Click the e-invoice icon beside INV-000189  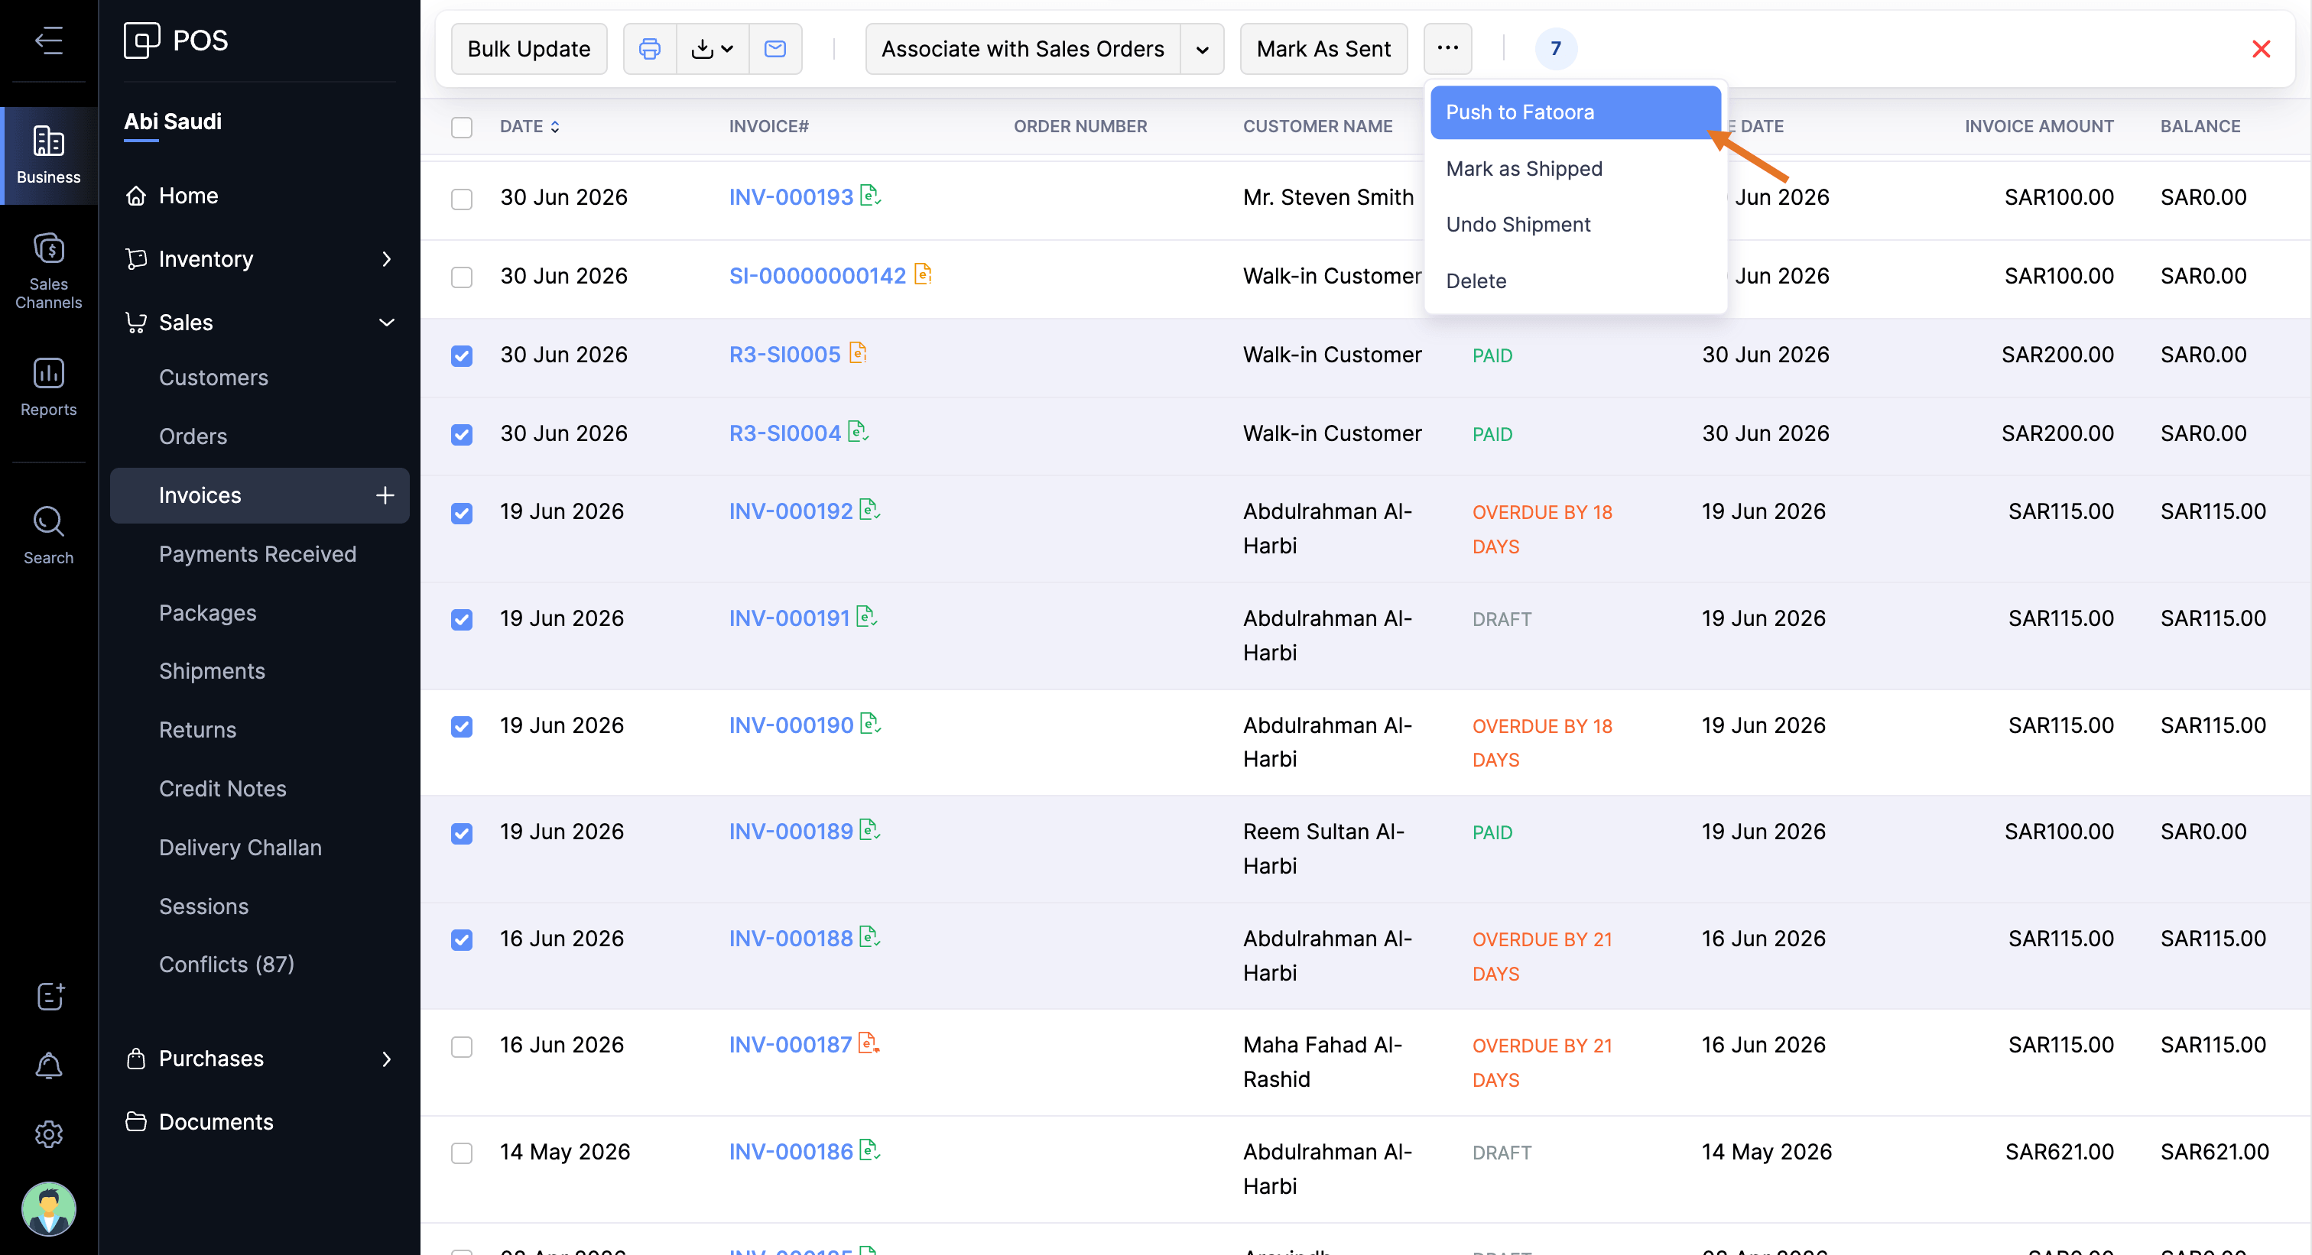click(870, 830)
